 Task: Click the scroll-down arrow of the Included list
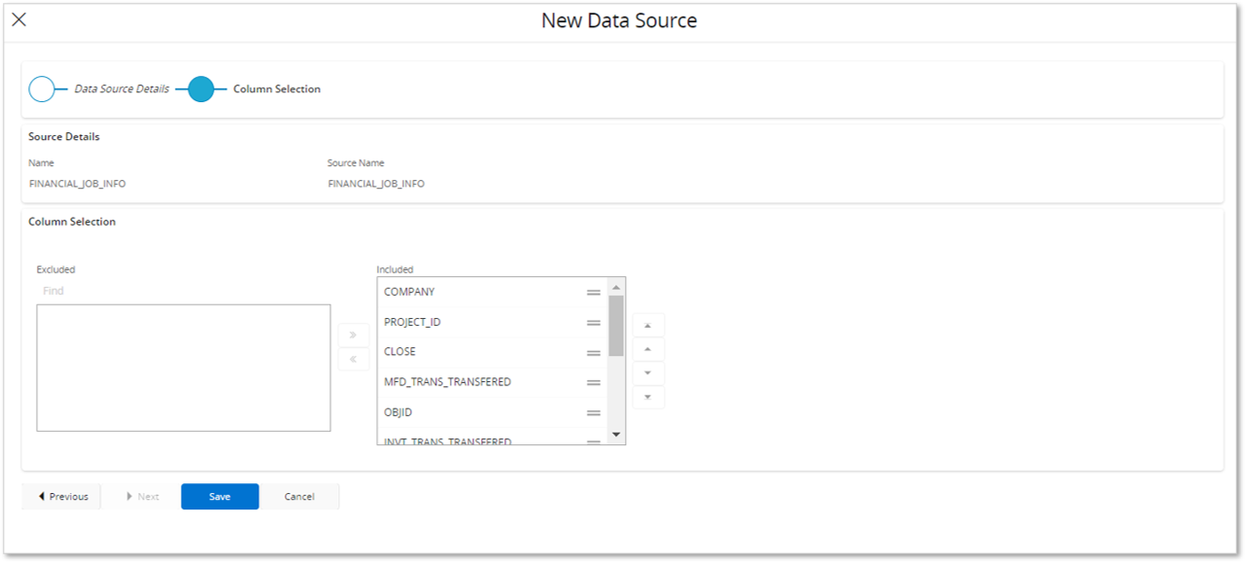(x=615, y=436)
